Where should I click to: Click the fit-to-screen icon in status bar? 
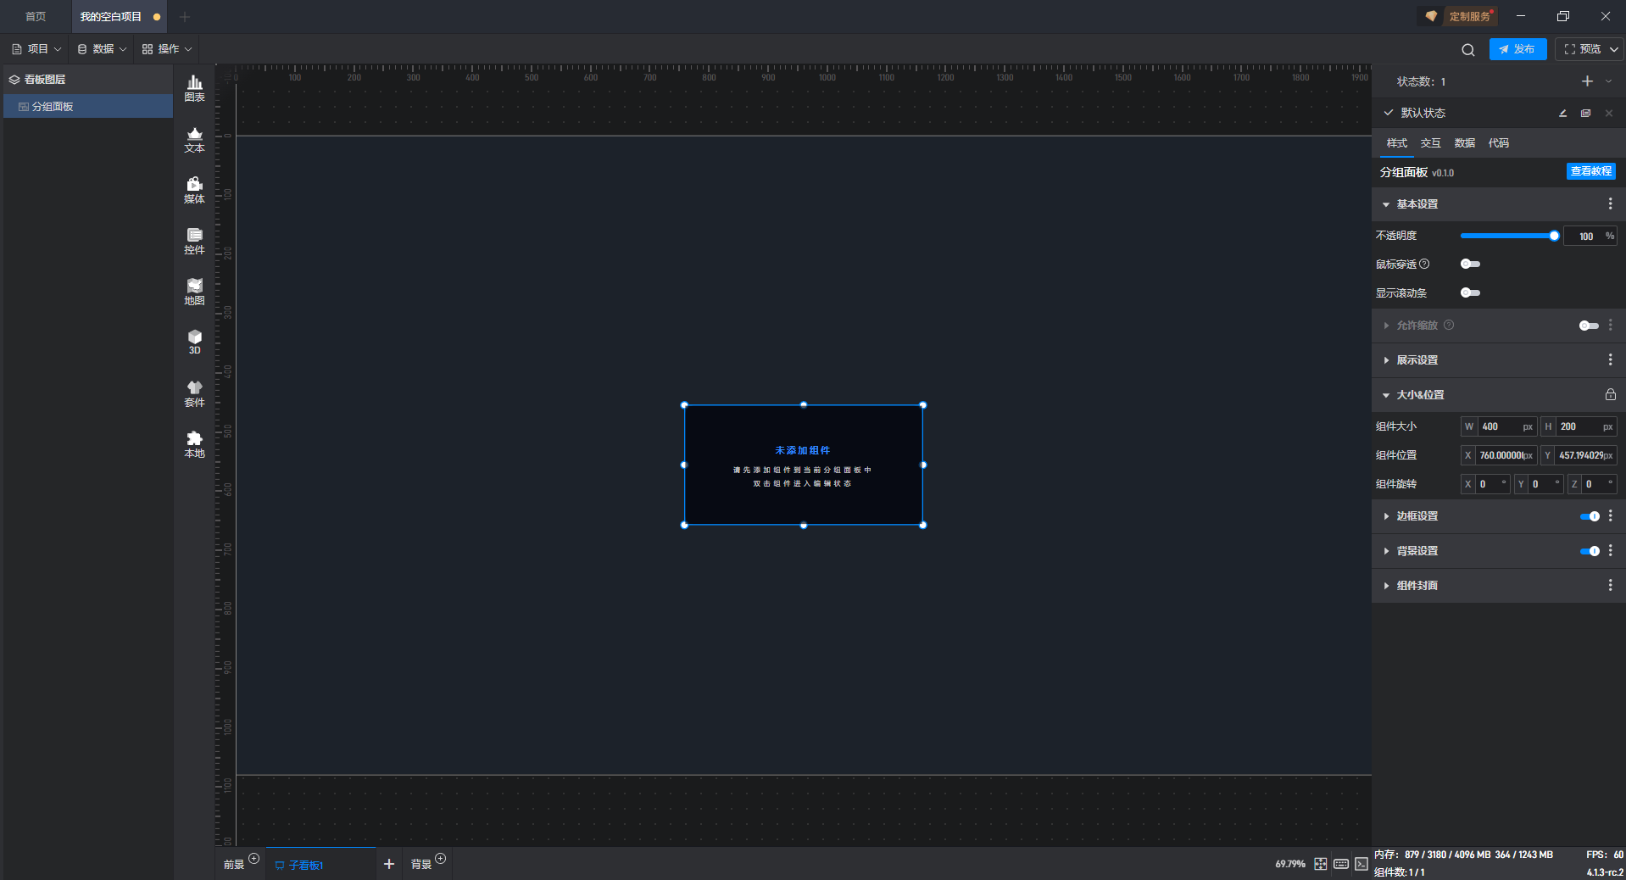1320,864
